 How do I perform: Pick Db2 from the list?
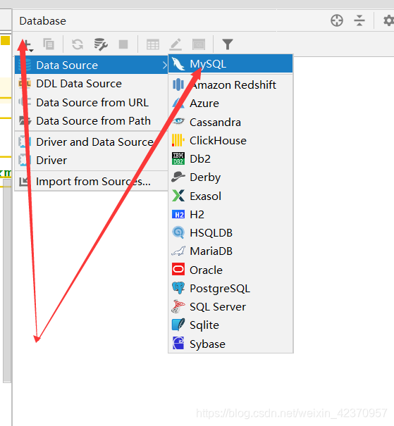pos(230,159)
